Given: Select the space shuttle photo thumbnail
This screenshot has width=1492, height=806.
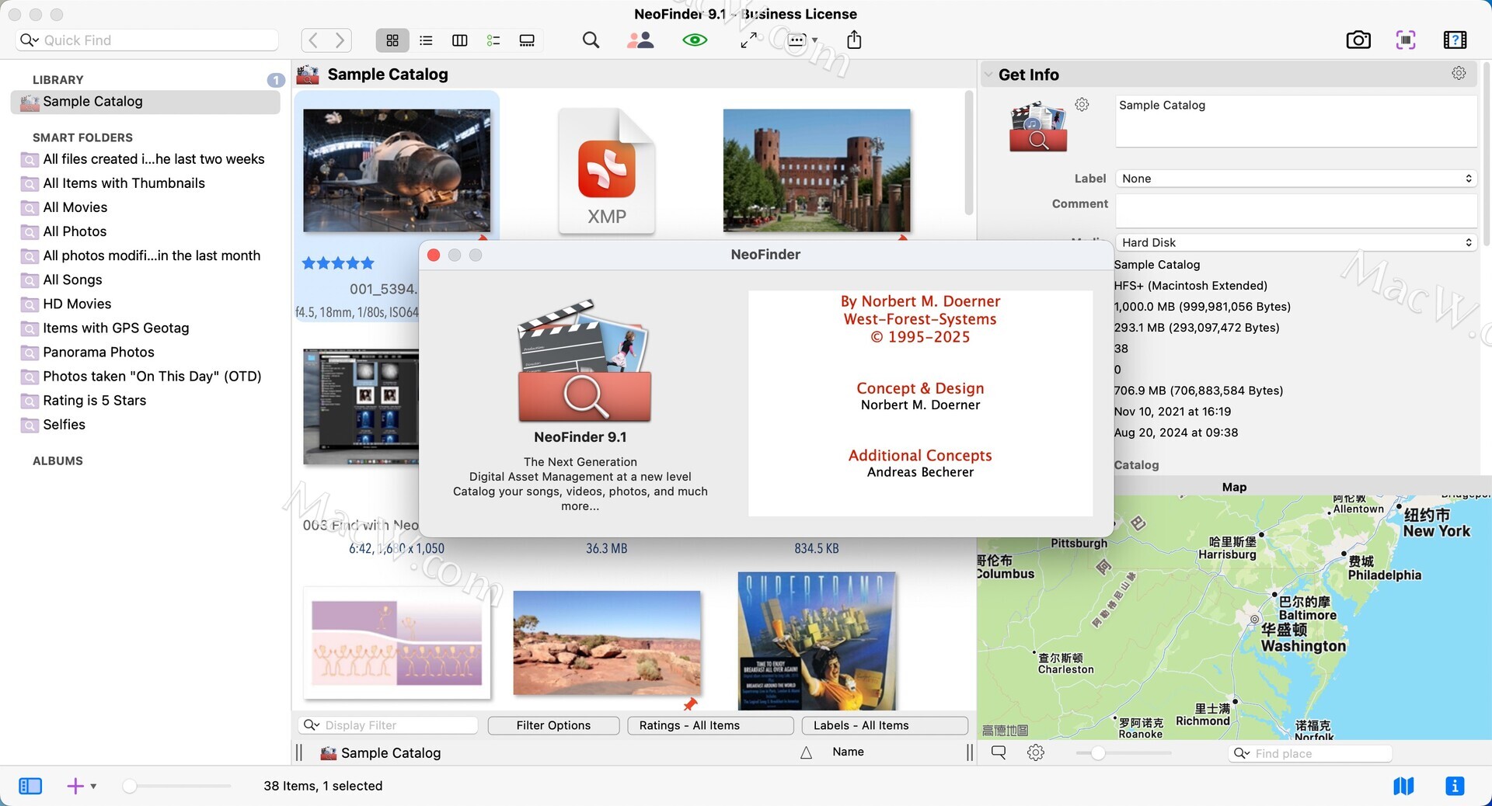Looking at the screenshot, I should tap(396, 170).
